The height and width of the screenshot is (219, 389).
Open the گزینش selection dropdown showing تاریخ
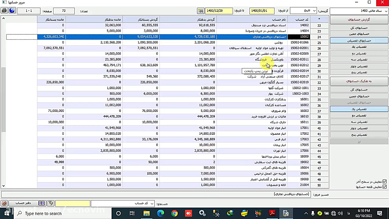pyautogui.click(x=303, y=11)
